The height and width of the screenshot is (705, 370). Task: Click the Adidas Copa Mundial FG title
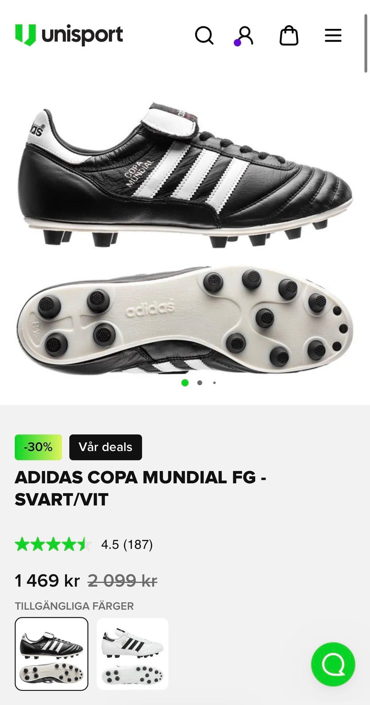pos(140,488)
